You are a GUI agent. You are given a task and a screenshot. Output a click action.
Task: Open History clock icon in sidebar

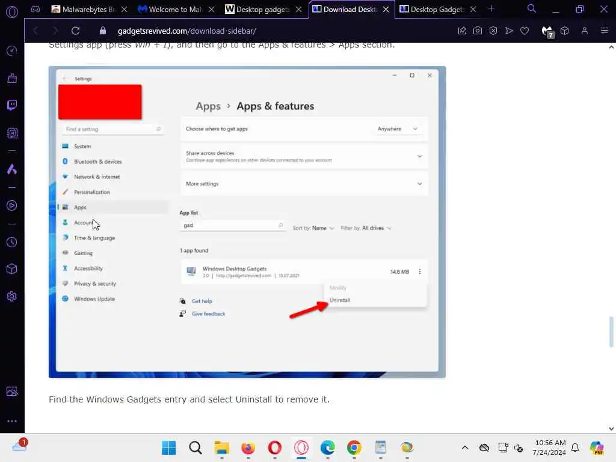tap(12, 242)
